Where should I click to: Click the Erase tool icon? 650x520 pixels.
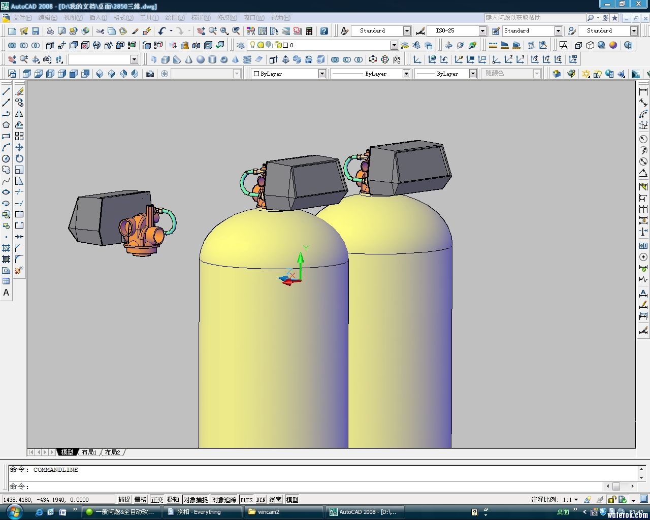19,92
